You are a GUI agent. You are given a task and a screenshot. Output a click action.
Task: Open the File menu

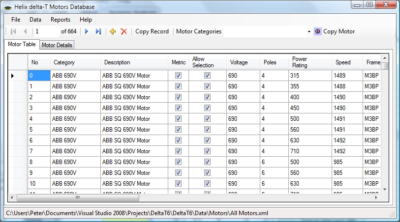pos(16,20)
